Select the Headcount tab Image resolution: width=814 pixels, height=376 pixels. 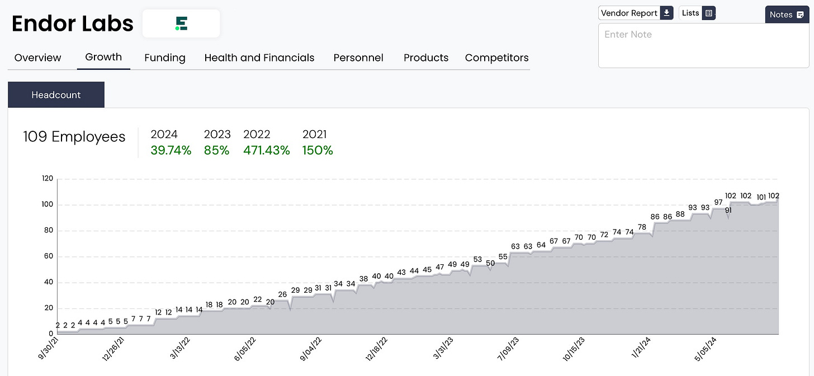tap(56, 95)
